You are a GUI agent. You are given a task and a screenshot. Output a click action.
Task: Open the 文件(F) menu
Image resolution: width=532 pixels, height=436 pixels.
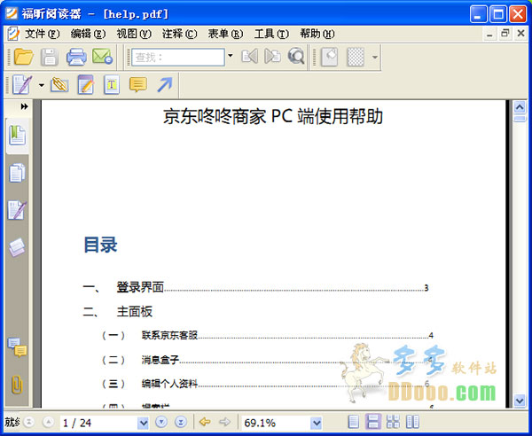(x=42, y=34)
